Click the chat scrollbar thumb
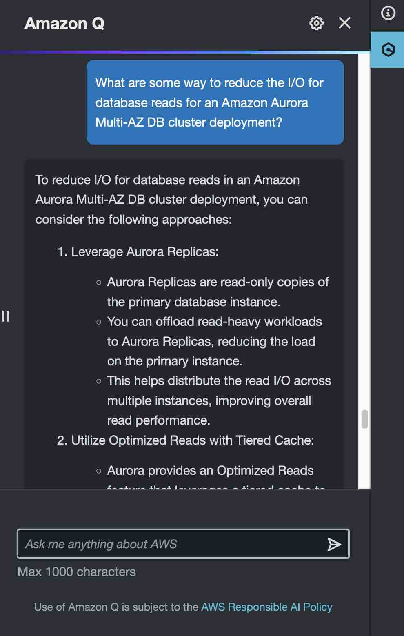This screenshot has width=404, height=636. pyautogui.click(x=365, y=419)
